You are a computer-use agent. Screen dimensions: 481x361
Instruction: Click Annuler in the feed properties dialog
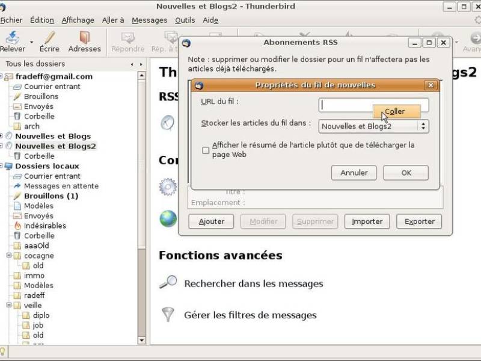[354, 173]
